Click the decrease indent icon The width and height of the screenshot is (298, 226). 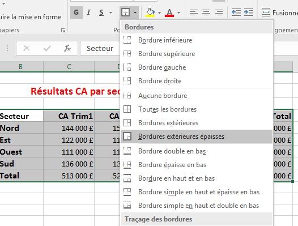coord(236,12)
